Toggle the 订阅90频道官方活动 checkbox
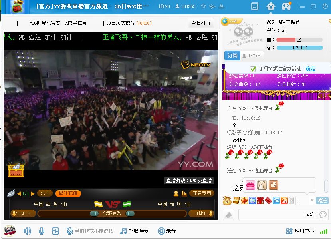The width and height of the screenshot is (331, 239). point(253,69)
